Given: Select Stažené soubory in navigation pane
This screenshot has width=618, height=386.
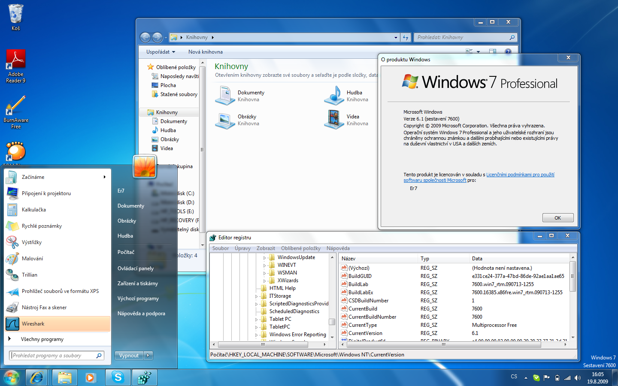Looking at the screenshot, I should 179,94.
